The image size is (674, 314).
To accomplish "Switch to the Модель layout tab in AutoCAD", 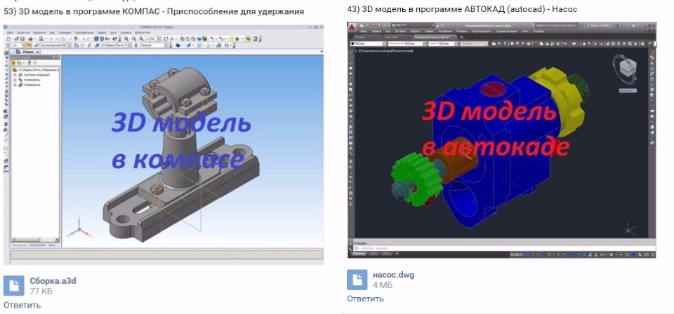I will (359, 254).
